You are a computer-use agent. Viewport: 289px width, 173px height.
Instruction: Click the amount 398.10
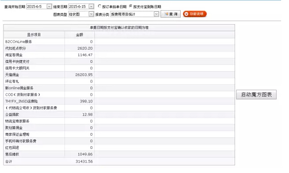[86, 101]
